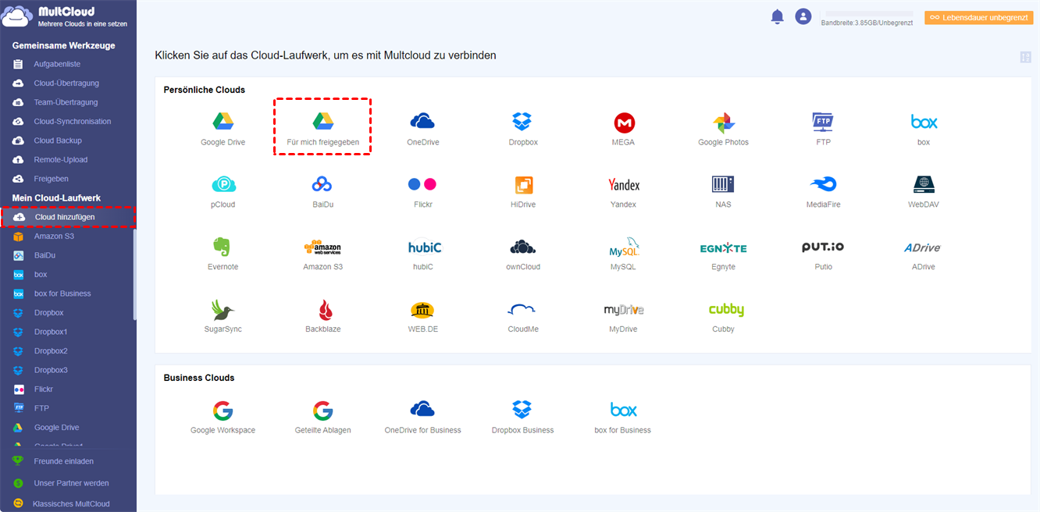Add the Evernote cloud
This screenshot has width=1040, height=512.
click(223, 254)
